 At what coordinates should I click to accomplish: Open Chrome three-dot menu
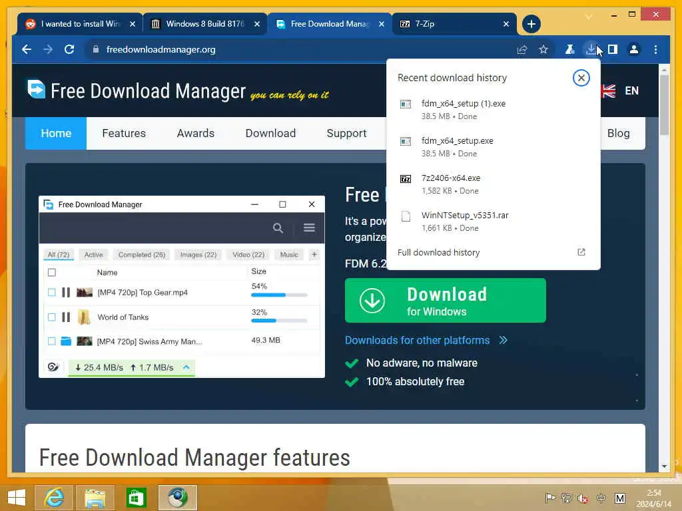(655, 49)
